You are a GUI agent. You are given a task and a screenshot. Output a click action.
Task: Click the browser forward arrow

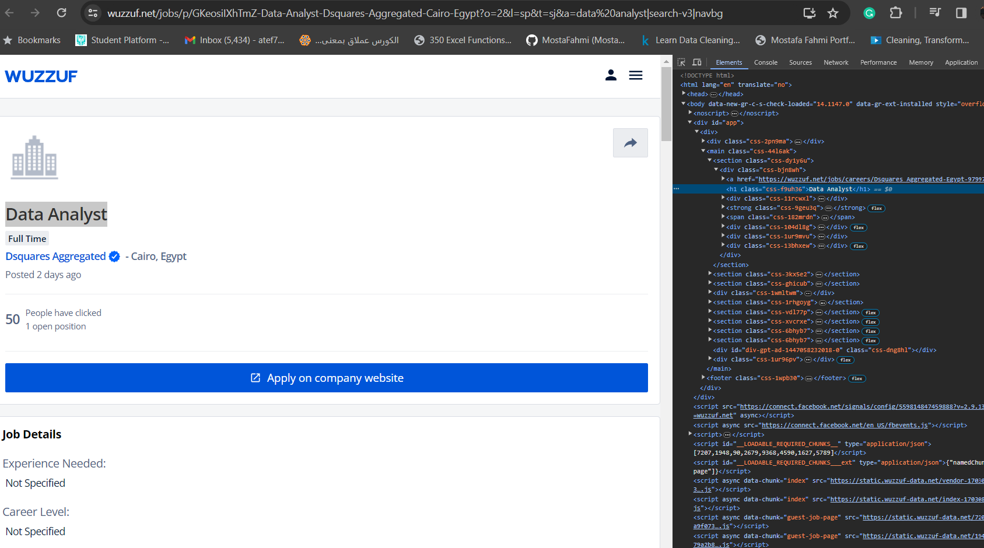[x=35, y=13]
